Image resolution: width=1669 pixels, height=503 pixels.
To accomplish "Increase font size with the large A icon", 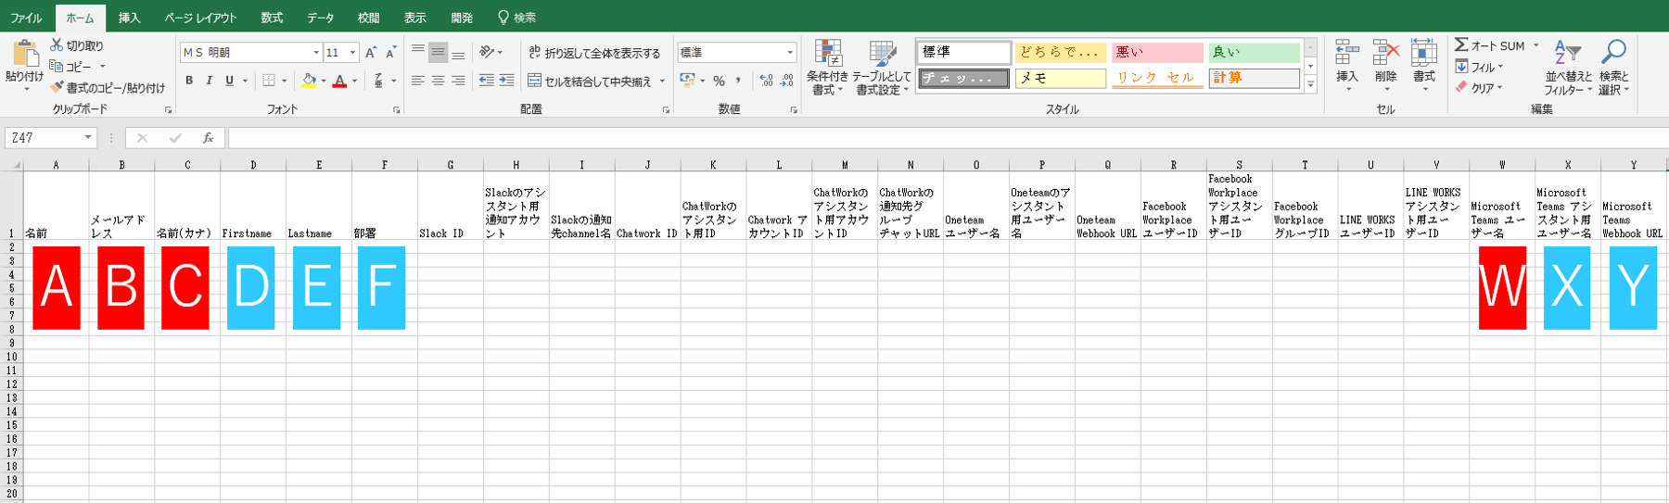I will coord(371,53).
